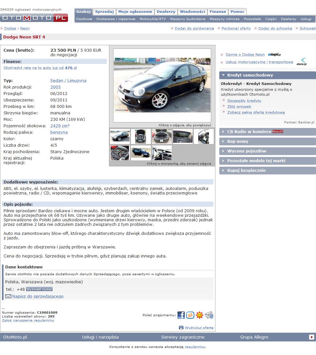Image resolution: width=316 pixels, height=355 pixels.
Task: Click Zgłoś naruszenie regulaminu
Action: click(x=28, y=320)
